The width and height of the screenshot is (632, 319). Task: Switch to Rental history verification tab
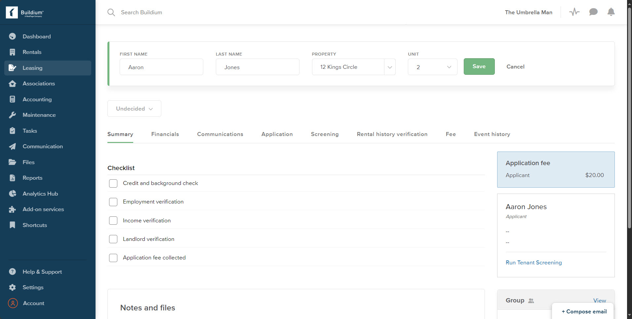(392, 134)
